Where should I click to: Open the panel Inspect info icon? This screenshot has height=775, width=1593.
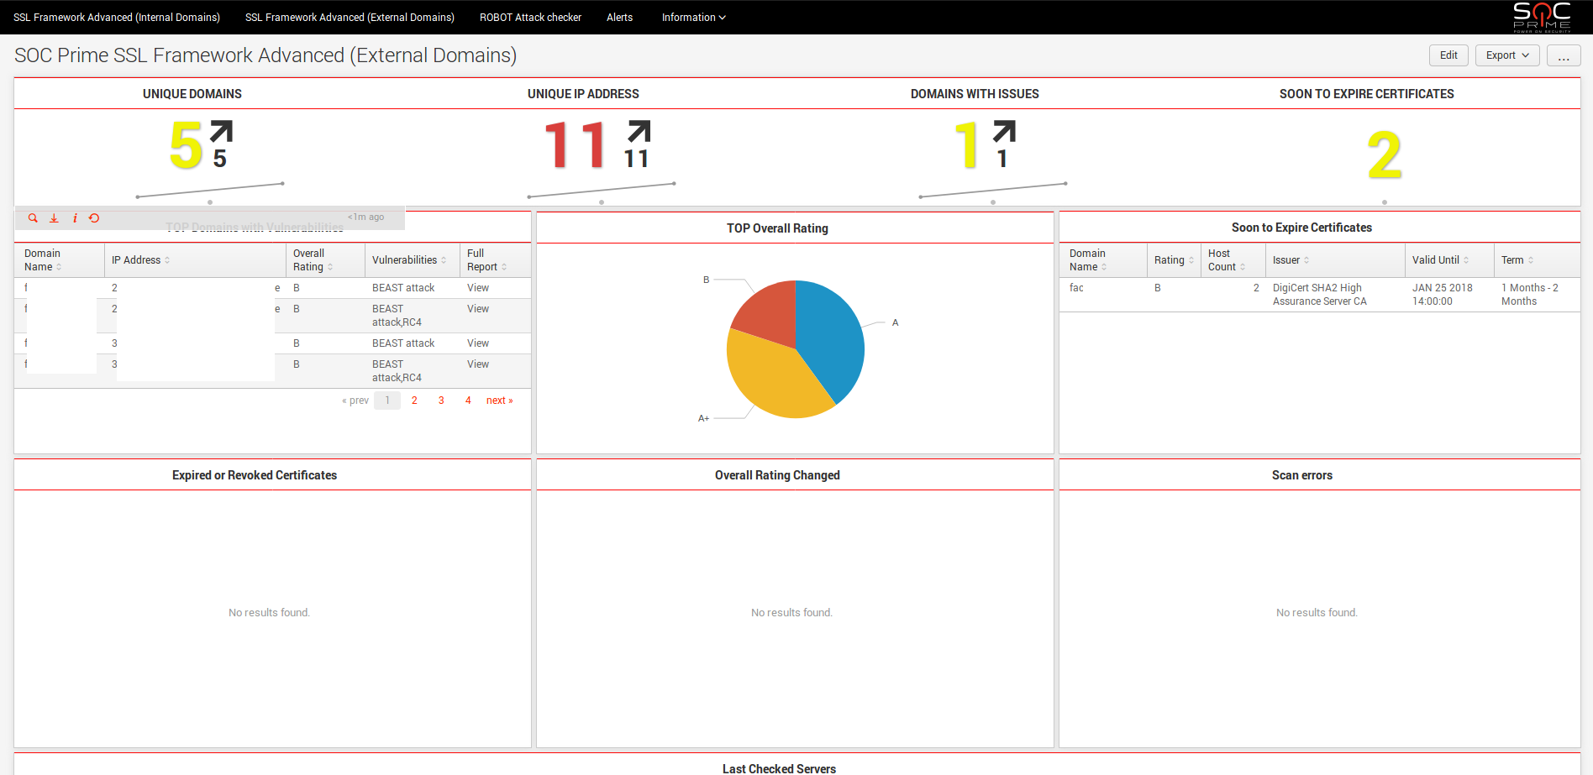pyautogui.click(x=75, y=218)
